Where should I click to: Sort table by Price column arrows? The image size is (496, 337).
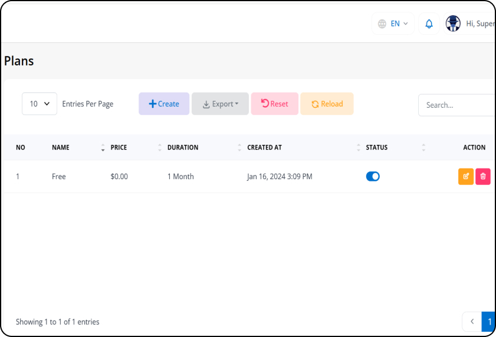click(160, 147)
